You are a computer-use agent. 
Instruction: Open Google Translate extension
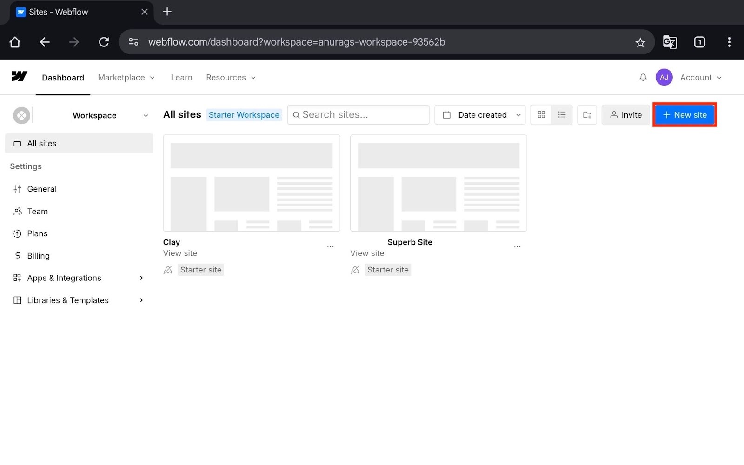pos(670,42)
